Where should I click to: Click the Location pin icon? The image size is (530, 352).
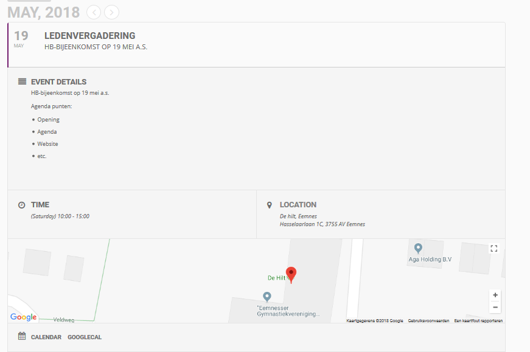[270, 205]
